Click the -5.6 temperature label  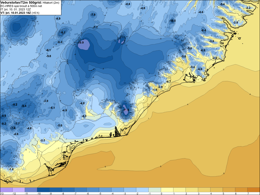[x=189, y=48]
